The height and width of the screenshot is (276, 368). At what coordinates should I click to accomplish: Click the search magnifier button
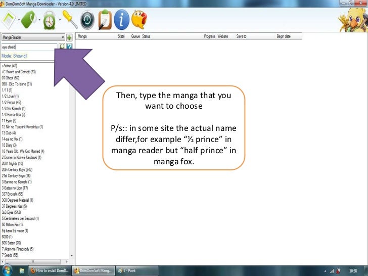tap(62, 46)
